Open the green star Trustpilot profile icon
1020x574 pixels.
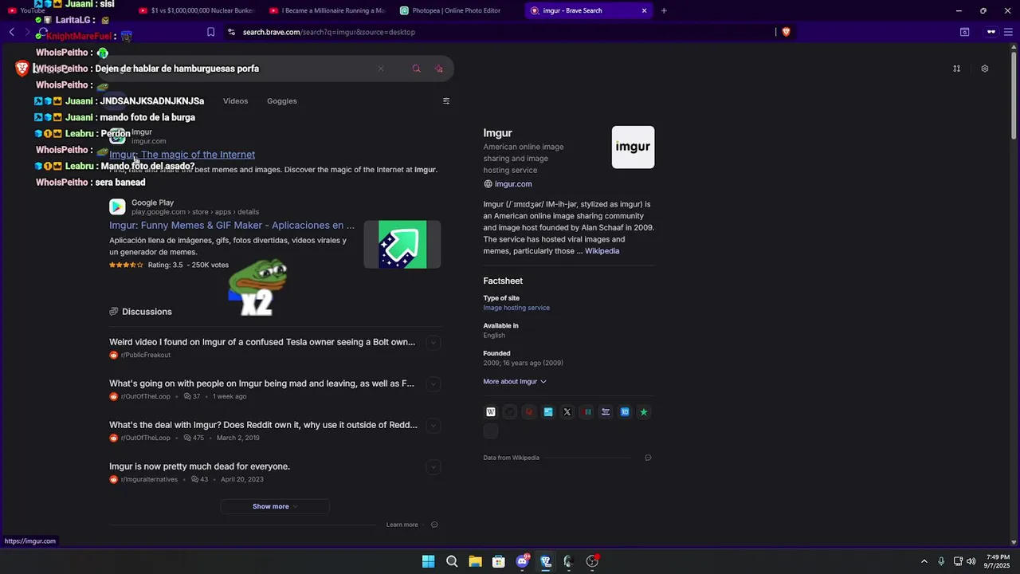(644, 412)
